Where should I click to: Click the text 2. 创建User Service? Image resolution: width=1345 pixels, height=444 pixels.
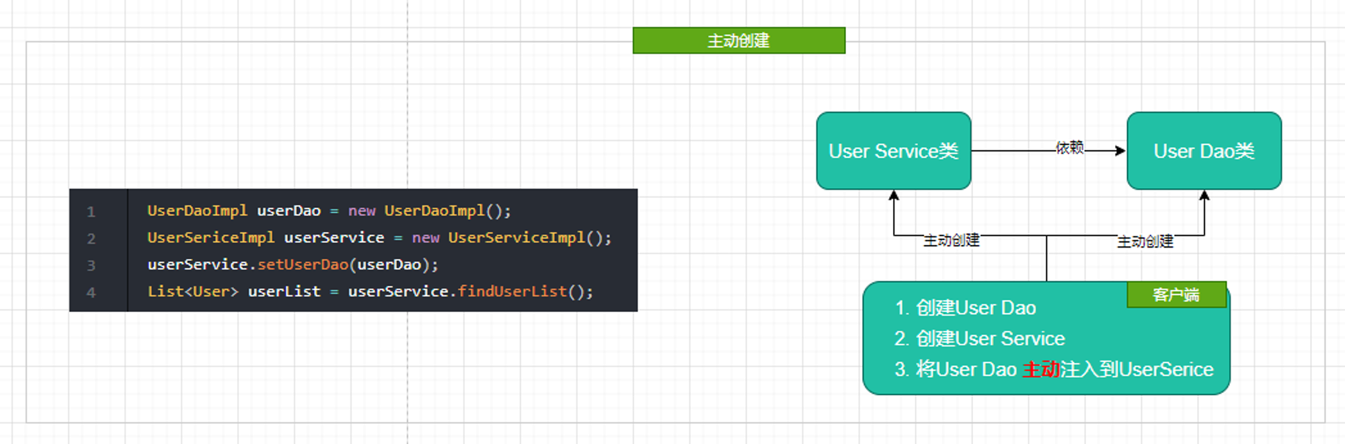[980, 338]
